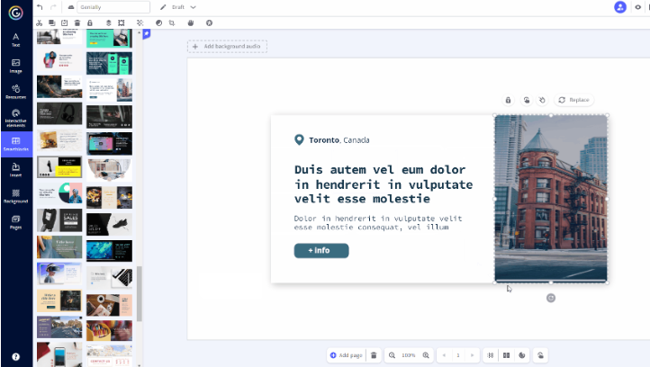This screenshot has height=367, width=650.
Task: Select the Smartblocks sidebar tab
Action: [15, 144]
